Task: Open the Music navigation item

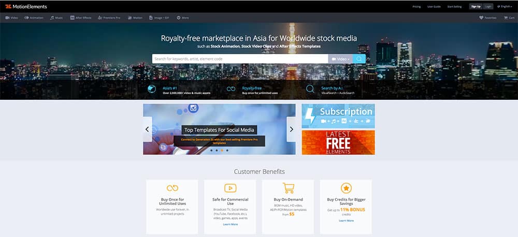Action: click(56, 18)
